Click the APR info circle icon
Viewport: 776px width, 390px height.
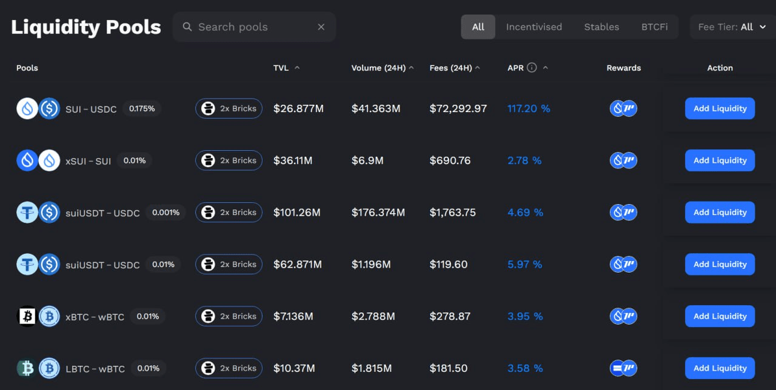coord(532,68)
